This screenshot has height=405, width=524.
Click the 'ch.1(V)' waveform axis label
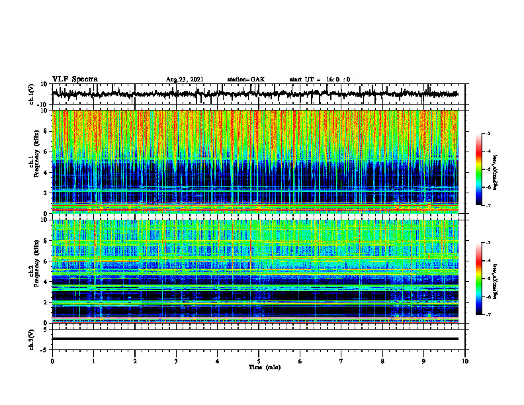[32, 94]
